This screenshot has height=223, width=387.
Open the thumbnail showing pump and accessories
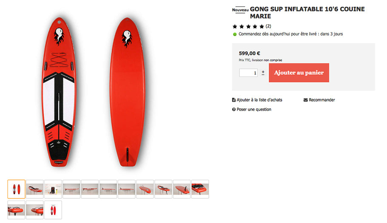point(53,189)
